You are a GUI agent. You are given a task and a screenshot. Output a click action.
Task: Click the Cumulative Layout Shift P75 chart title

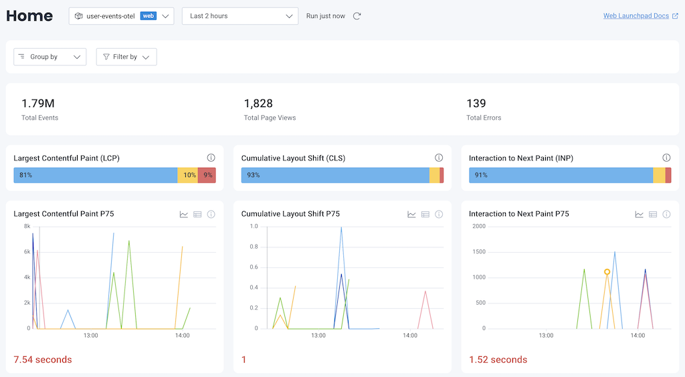[x=290, y=214]
